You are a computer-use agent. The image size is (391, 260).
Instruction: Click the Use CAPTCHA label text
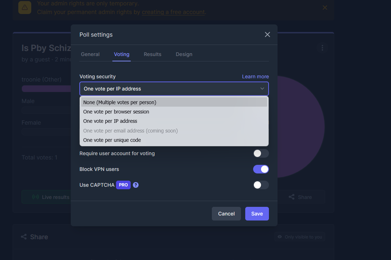97,185
